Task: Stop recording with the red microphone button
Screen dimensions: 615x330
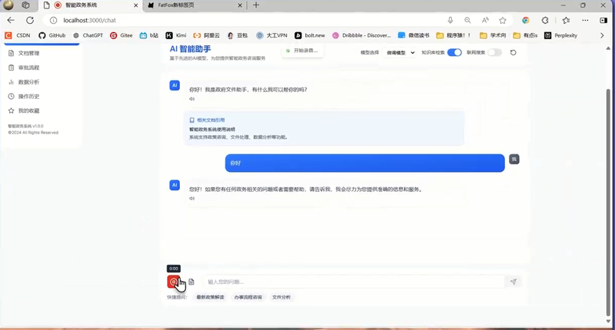Action: [x=174, y=282]
